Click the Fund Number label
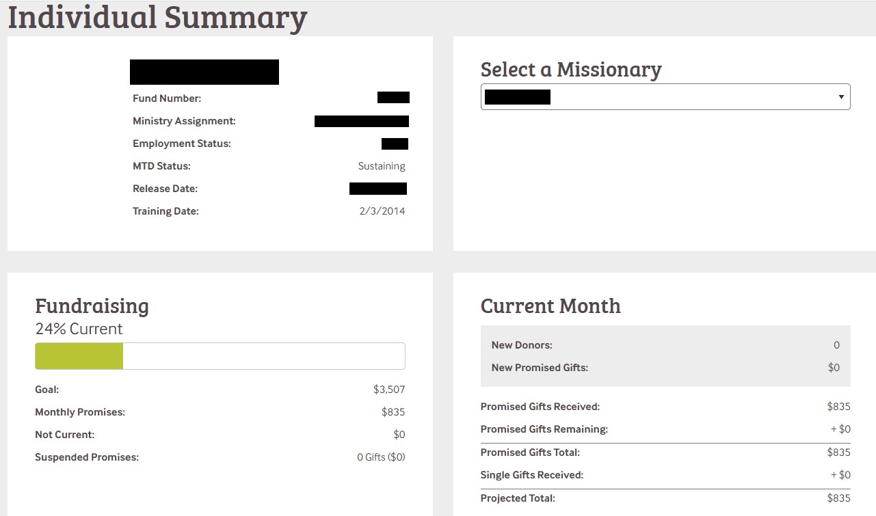This screenshot has width=876, height=516. 167,98
